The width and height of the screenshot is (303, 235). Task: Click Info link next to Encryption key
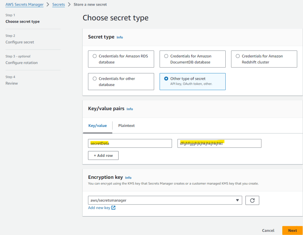coord(128,178)
